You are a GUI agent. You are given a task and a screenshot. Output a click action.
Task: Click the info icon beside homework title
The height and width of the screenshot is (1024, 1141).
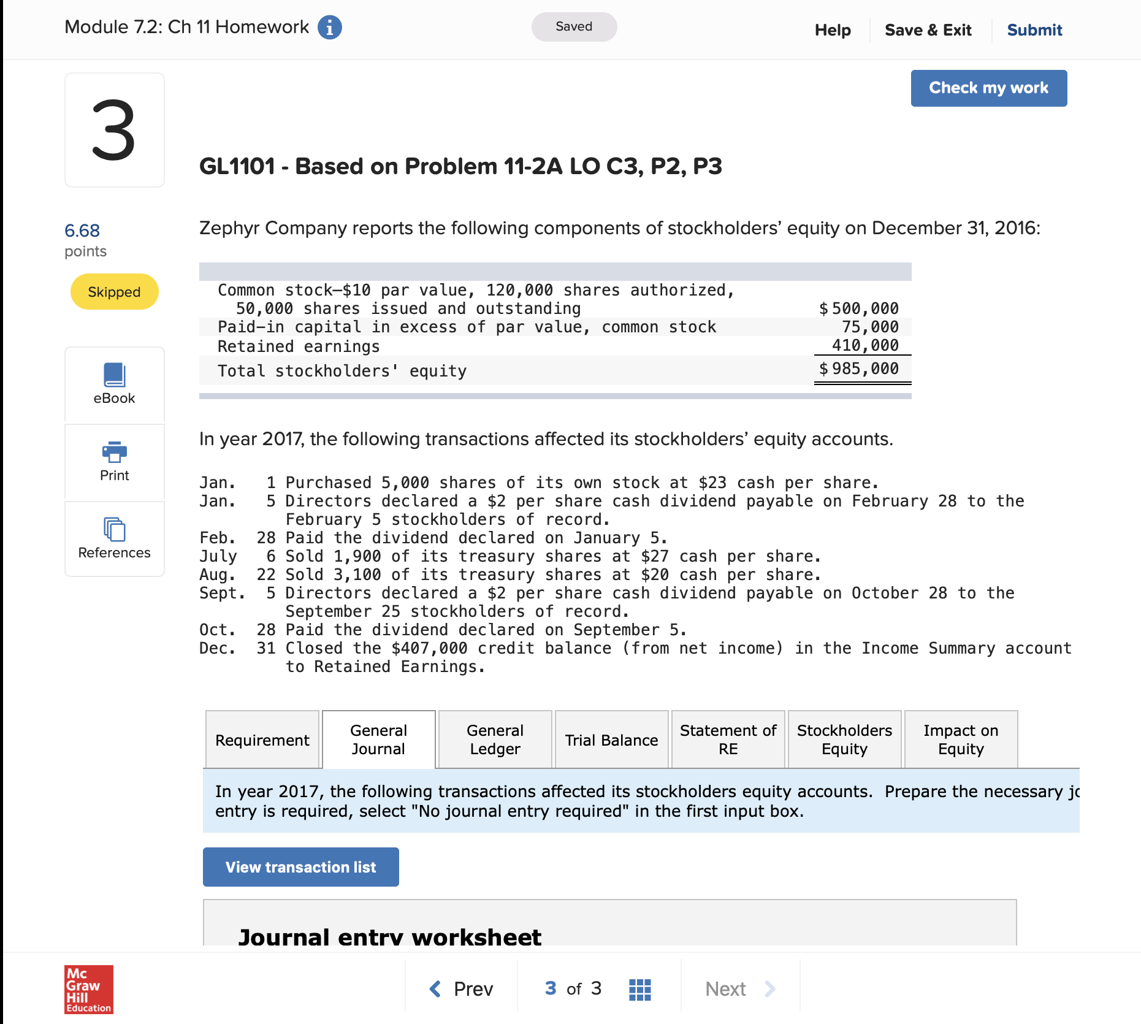click(329, 28)
